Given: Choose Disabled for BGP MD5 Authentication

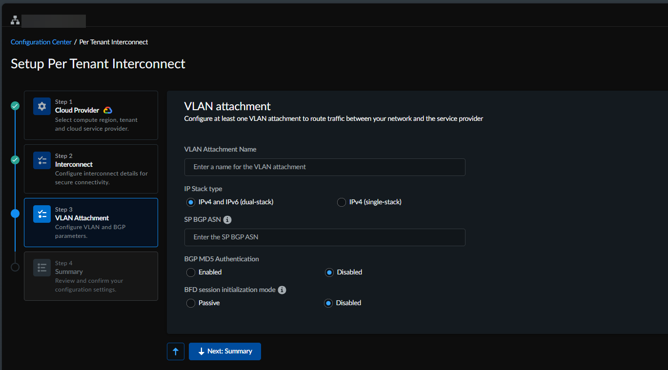Looking at the screenshot, I should pos(329,273).
